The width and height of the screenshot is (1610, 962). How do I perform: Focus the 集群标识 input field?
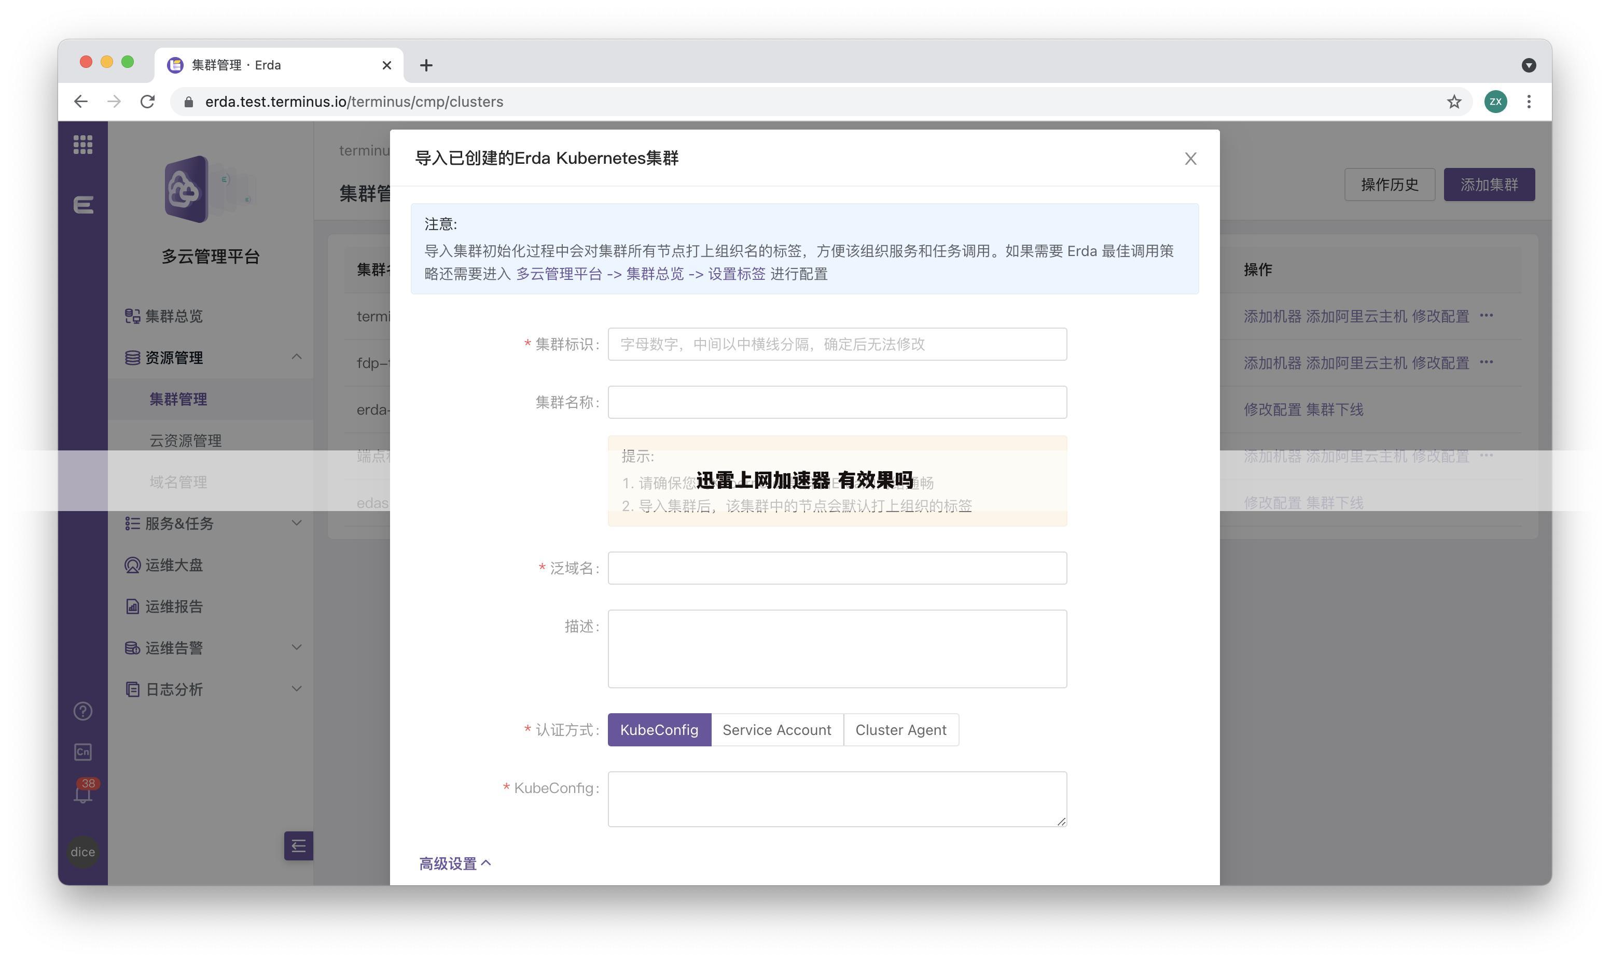click(x=837, y=344)
